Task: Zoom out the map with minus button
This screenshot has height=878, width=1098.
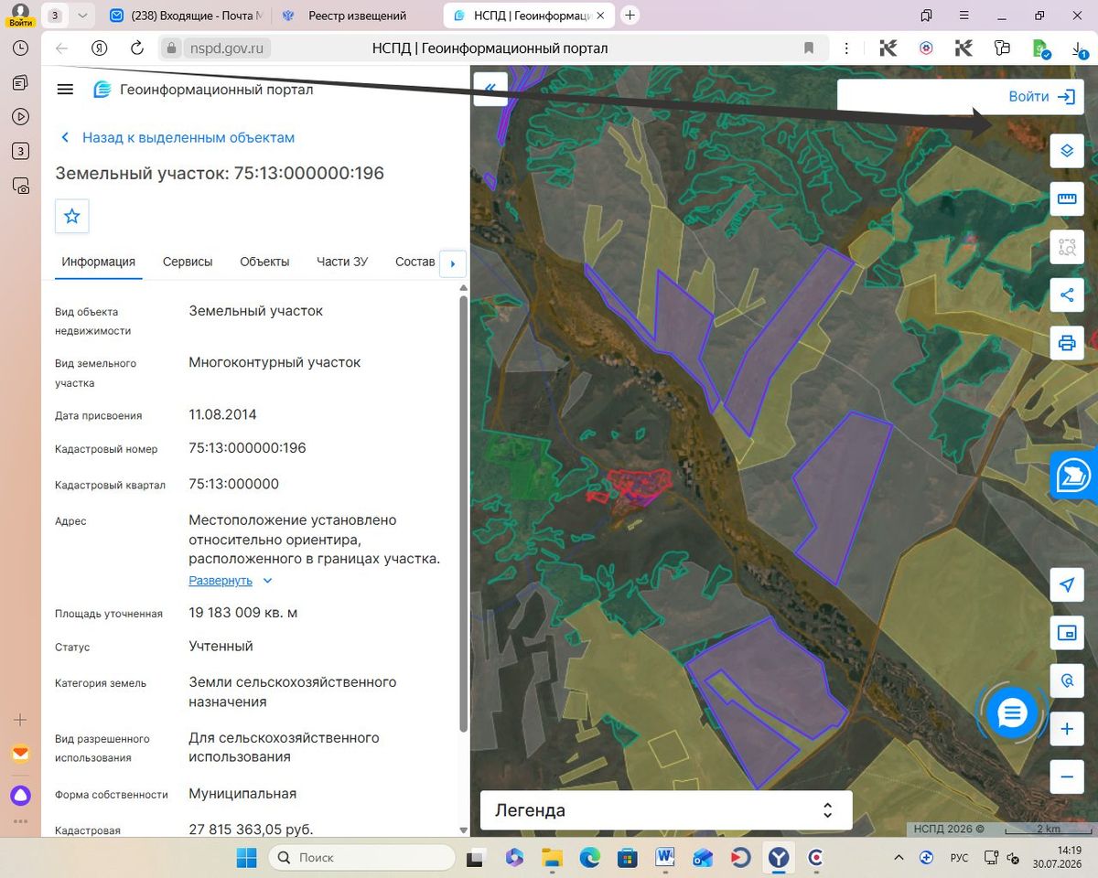Action: click(x=1067, y=776)
